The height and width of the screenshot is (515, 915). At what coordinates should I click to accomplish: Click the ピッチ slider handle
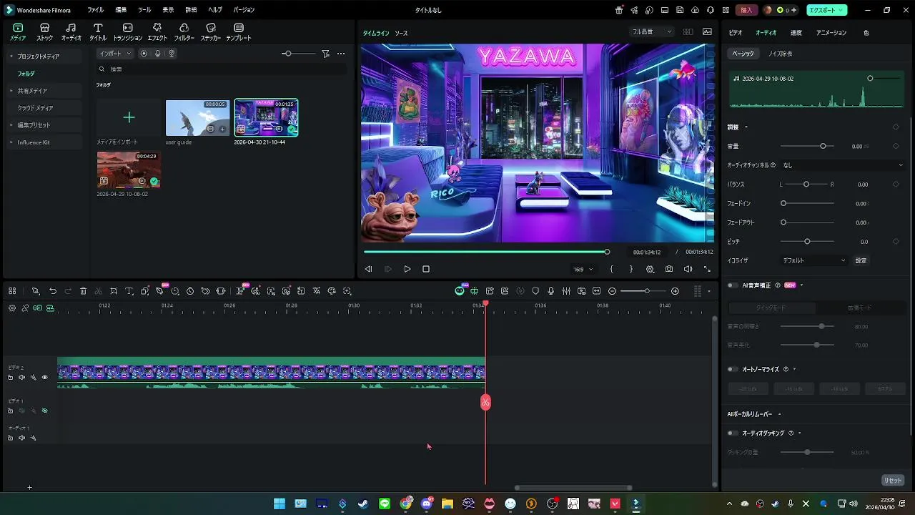(x=807, y=241)
